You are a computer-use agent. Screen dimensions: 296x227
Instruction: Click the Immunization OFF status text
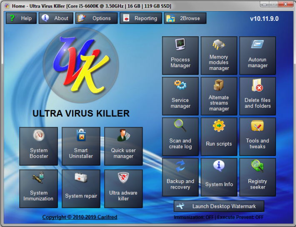point(194,217)
